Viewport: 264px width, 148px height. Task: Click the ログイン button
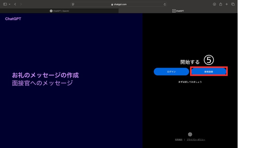click(x=171, y=72)
